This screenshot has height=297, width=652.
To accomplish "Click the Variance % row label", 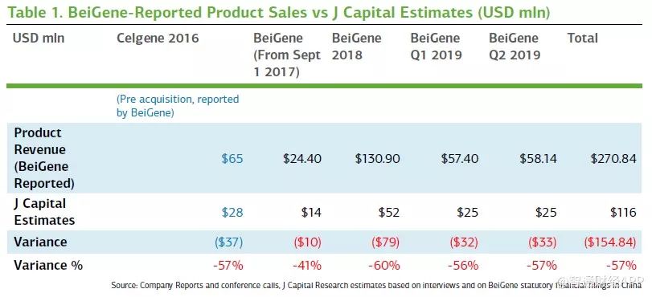I will coord(48,265).
